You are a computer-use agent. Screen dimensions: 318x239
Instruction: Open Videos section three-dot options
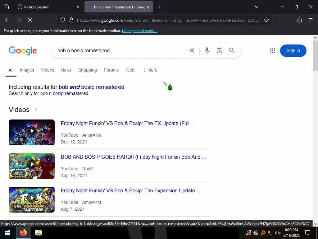(x=36, y=110)
